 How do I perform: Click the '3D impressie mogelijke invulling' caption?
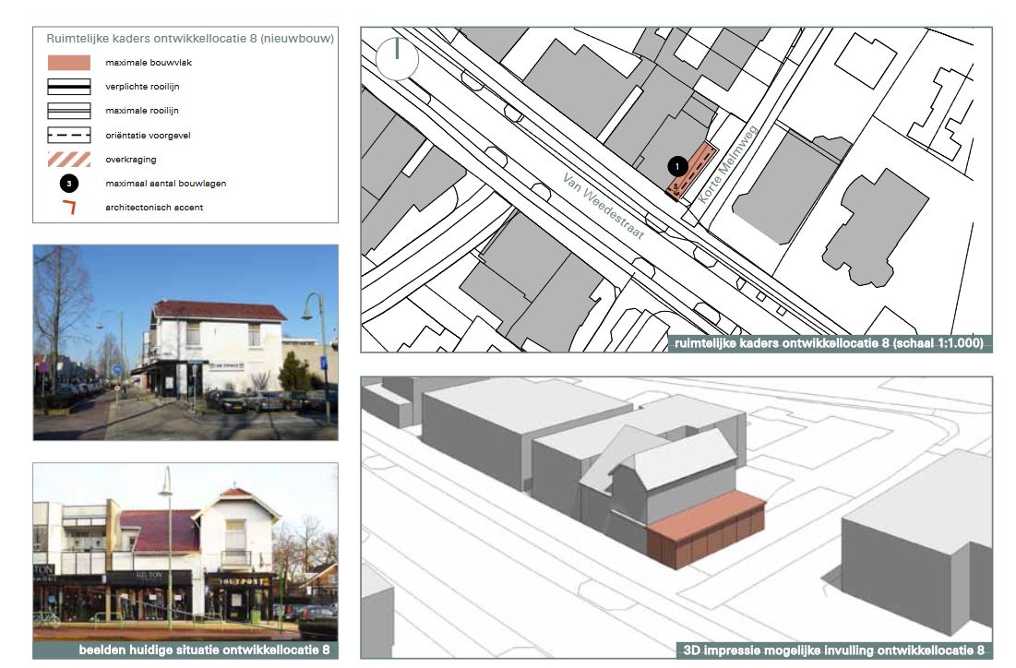click(x=834, y=650)
